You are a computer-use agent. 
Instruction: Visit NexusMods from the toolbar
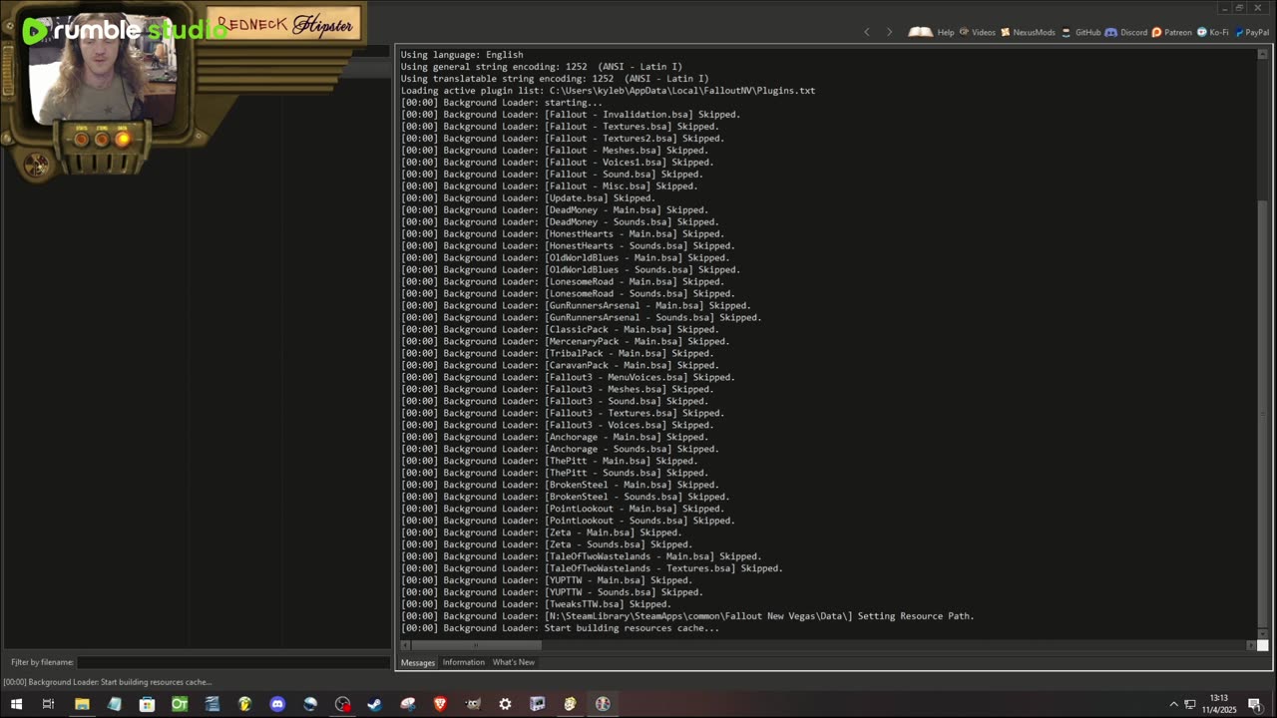point(1027,32)
